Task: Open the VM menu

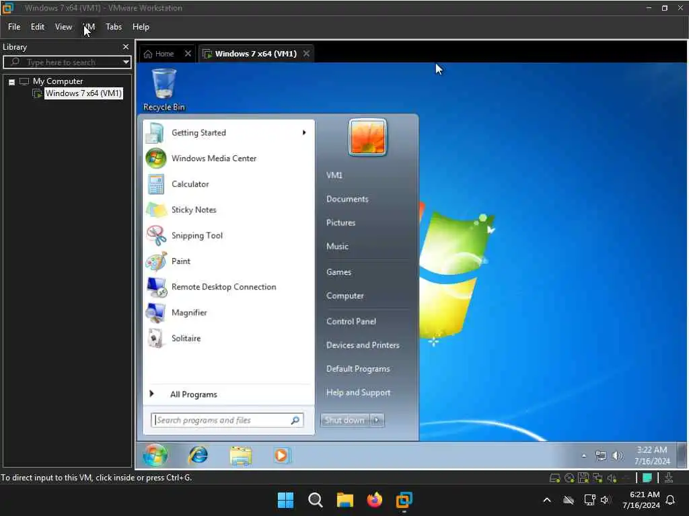Action: [x=89, y=27]
